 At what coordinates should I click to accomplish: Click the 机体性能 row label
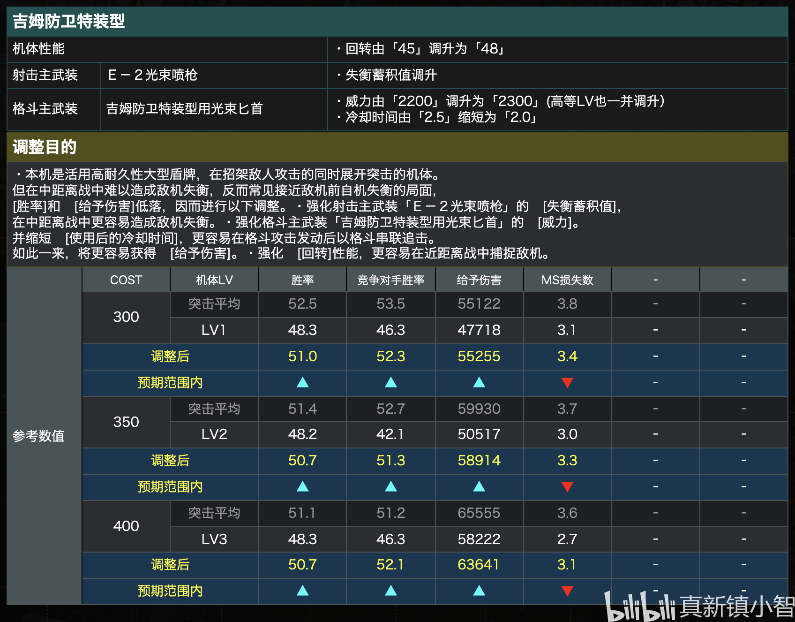(38, 49)
